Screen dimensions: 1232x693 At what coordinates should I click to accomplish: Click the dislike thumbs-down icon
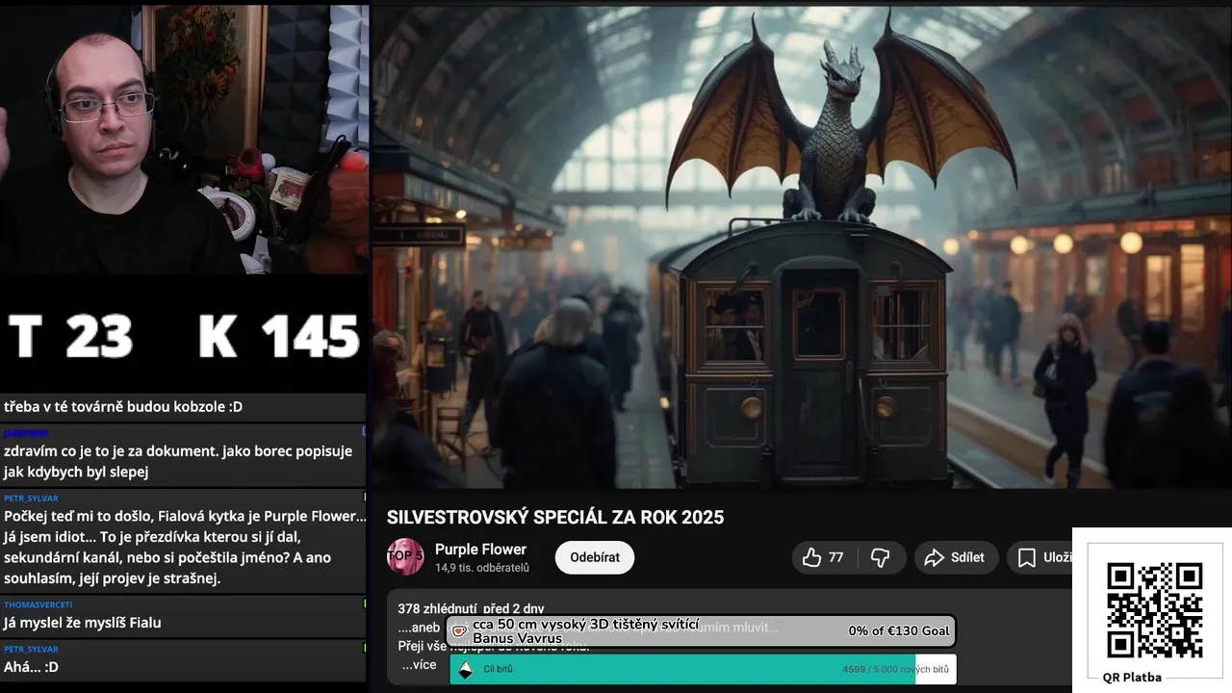880,557
